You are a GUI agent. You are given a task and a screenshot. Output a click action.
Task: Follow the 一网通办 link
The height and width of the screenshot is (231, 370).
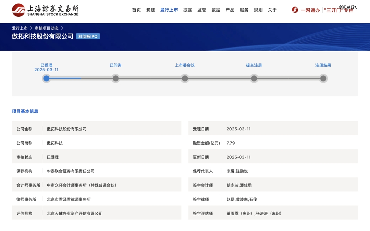tap(310, 10)
